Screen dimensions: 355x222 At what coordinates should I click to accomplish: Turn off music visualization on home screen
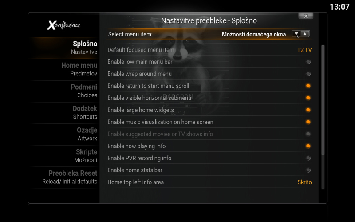[308, 122]
